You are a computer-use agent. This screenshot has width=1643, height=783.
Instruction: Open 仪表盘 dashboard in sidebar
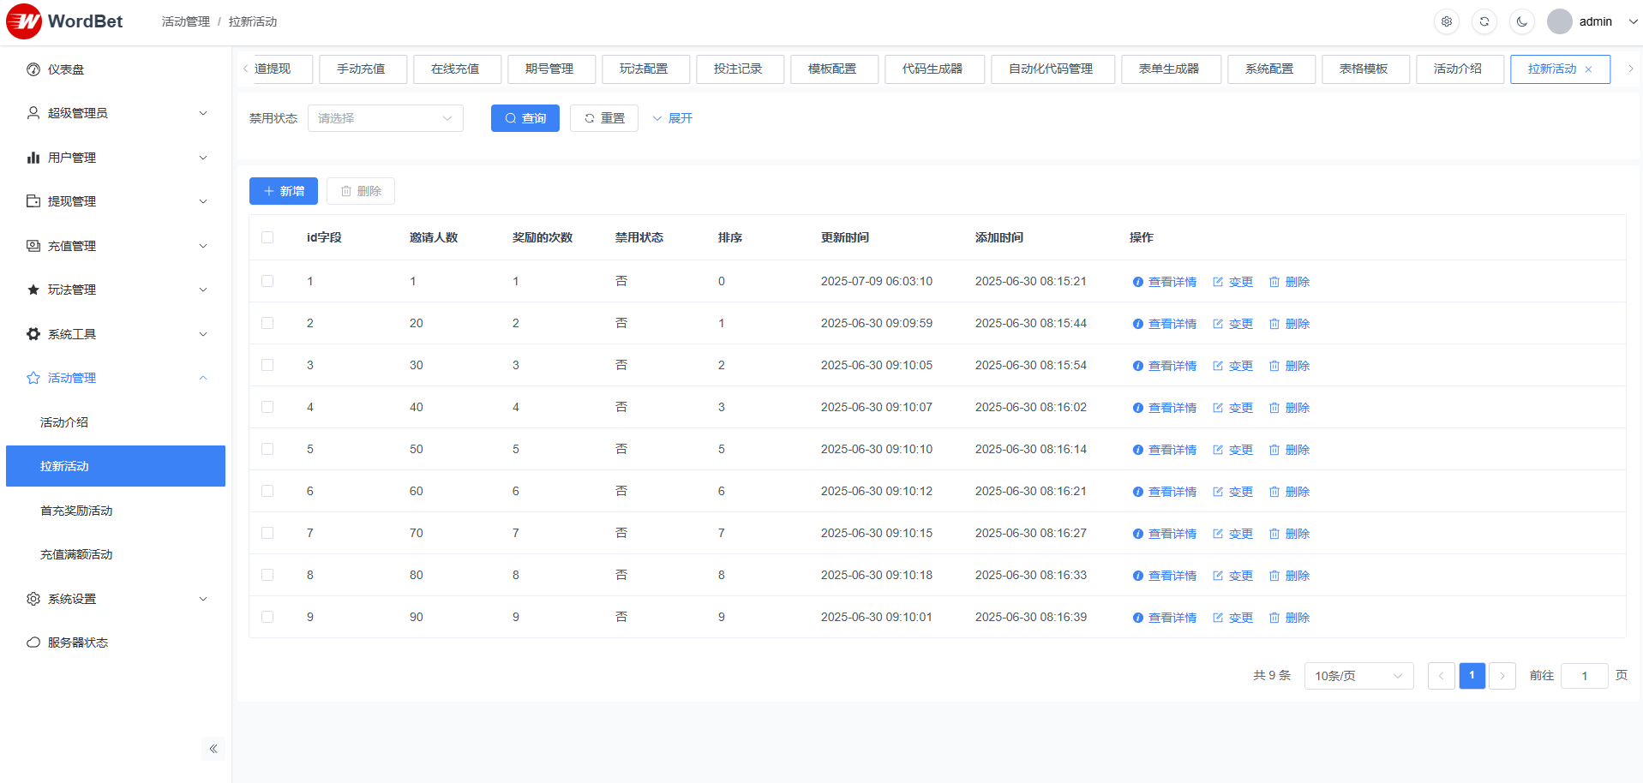coord(66,69)
